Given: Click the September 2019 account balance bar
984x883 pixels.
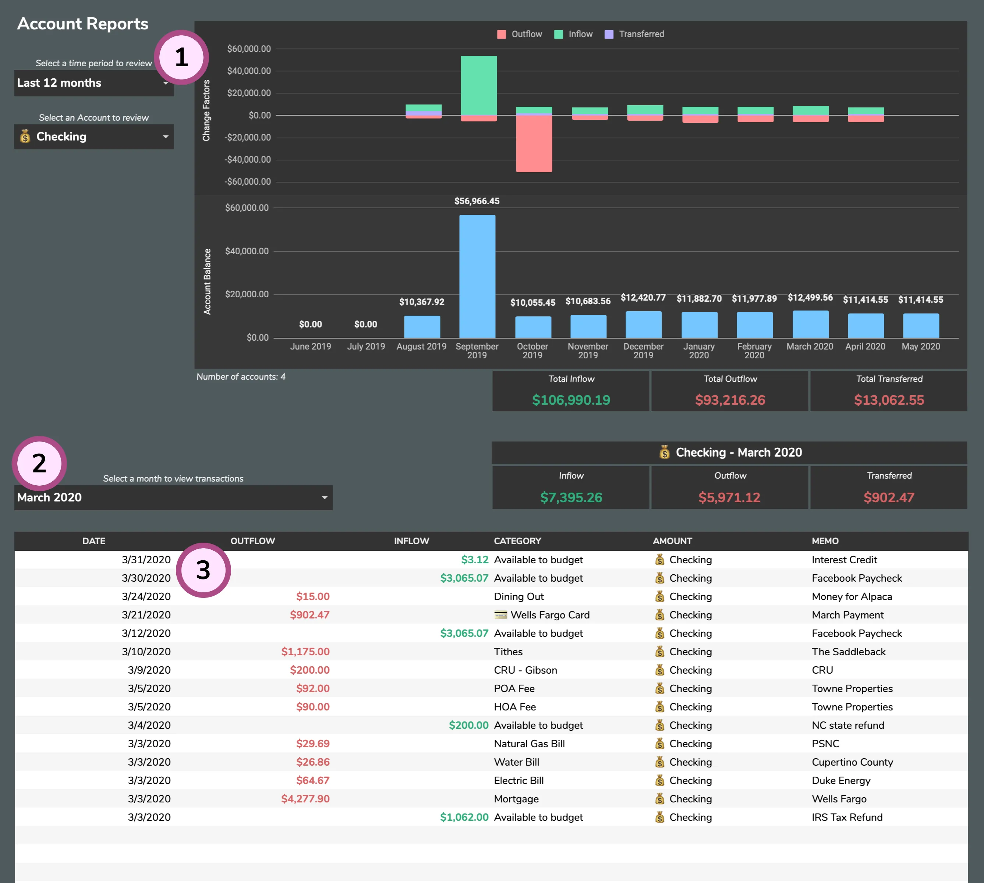Looking at the screenshot, I should coord(477,277).
